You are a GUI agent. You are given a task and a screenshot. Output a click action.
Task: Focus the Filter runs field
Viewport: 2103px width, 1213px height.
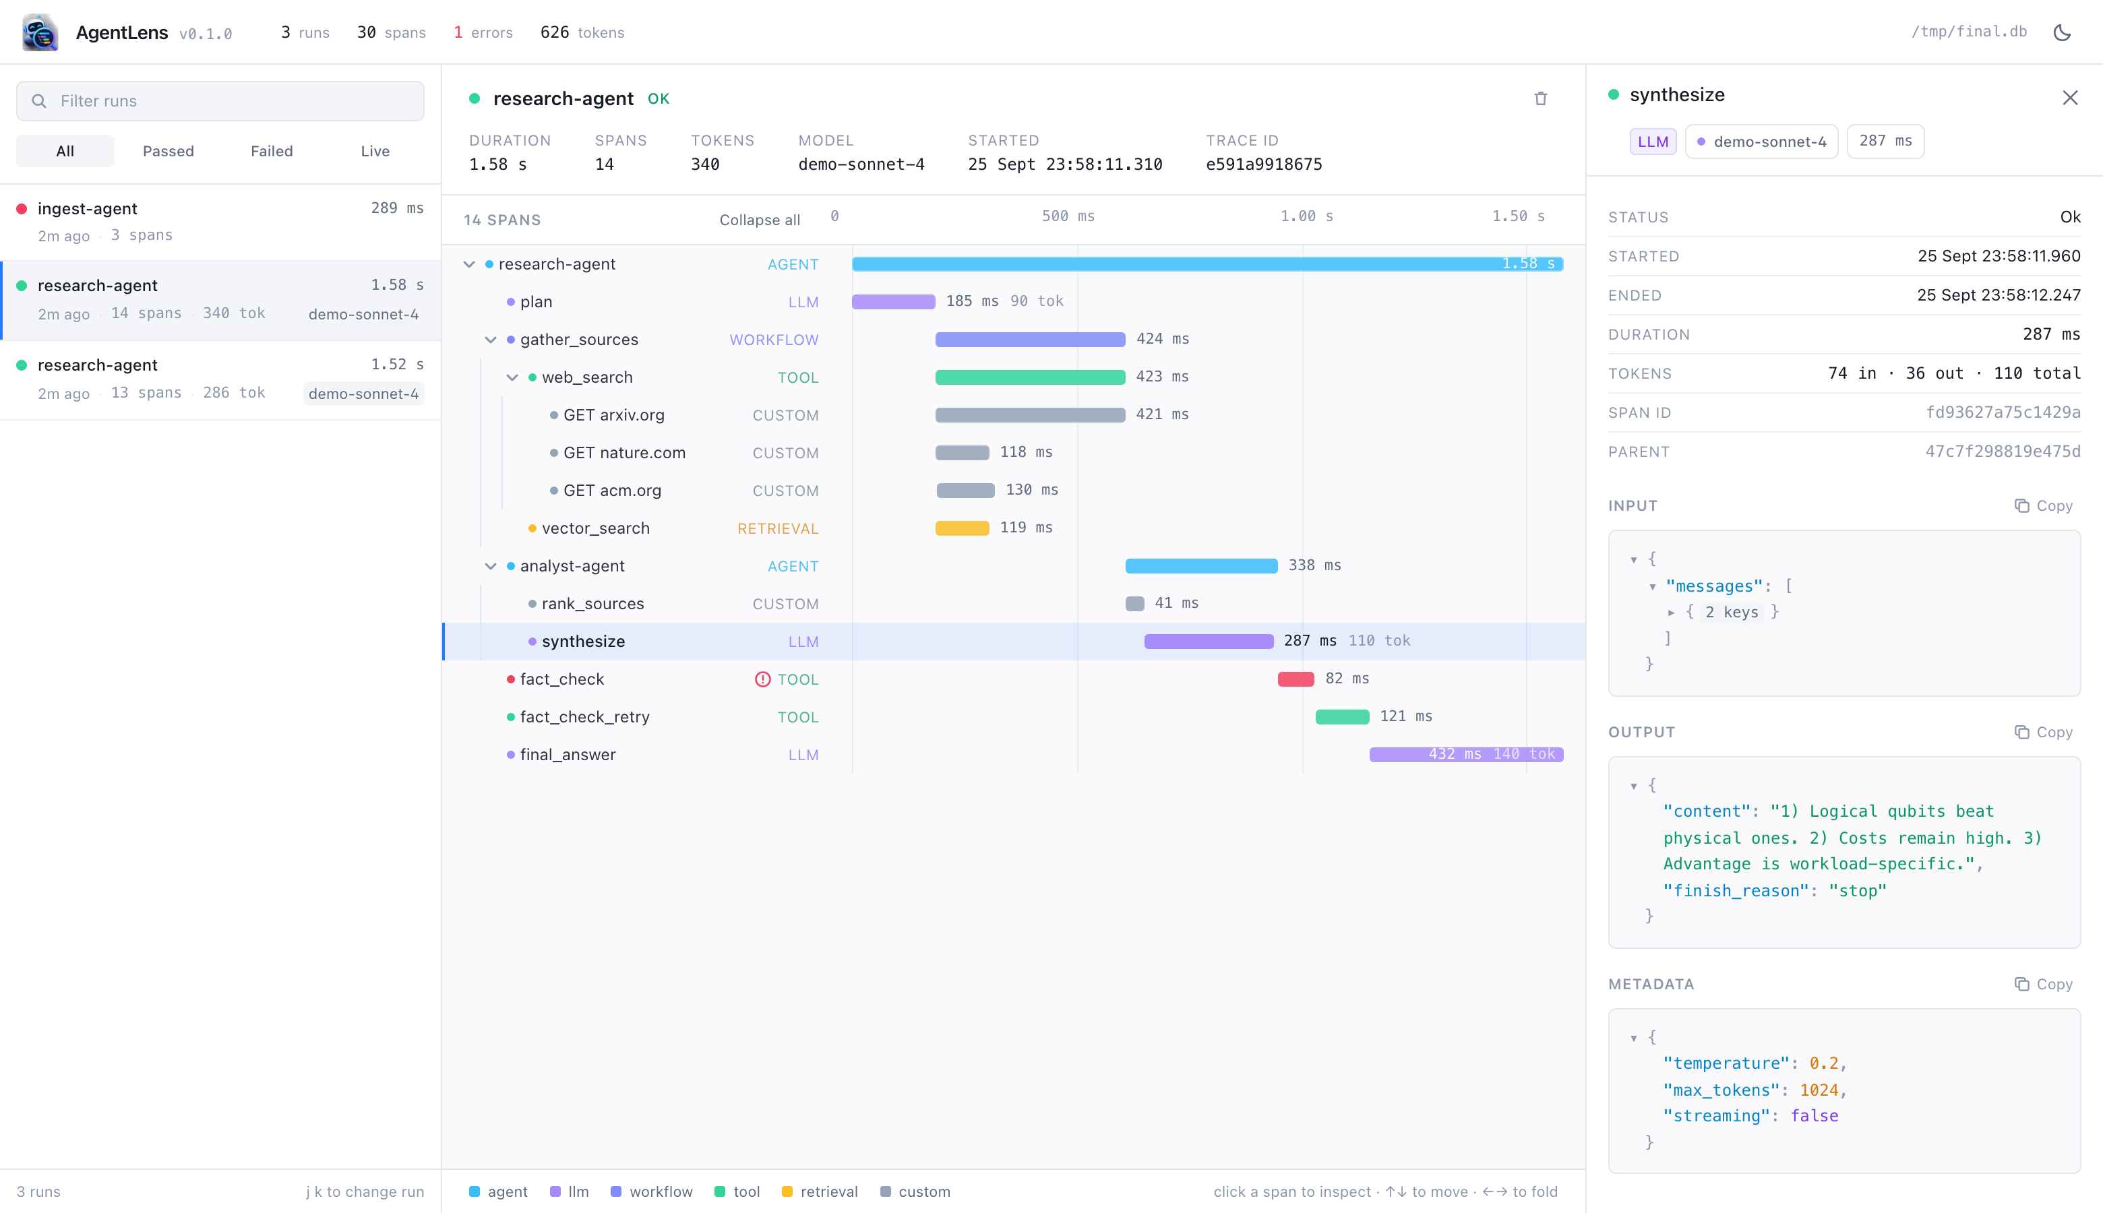[x=220, y=101]
